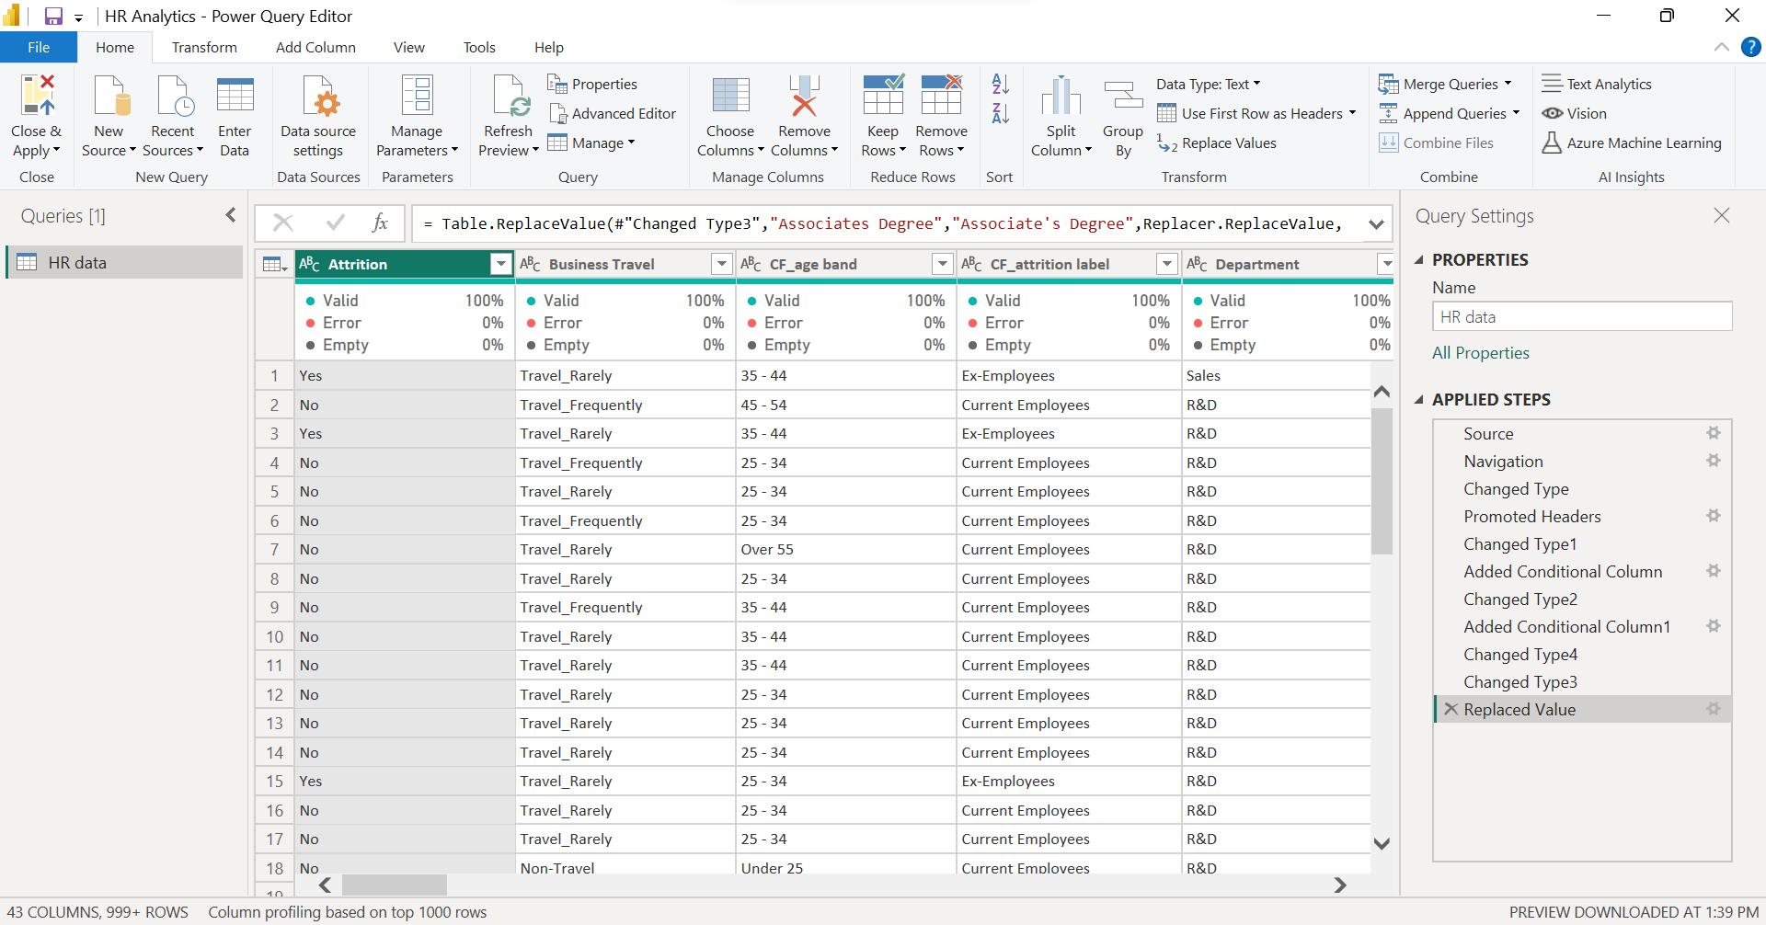1766x925 pixels.
Task: Switch to the Transform tab
Action: coord(204,47)
